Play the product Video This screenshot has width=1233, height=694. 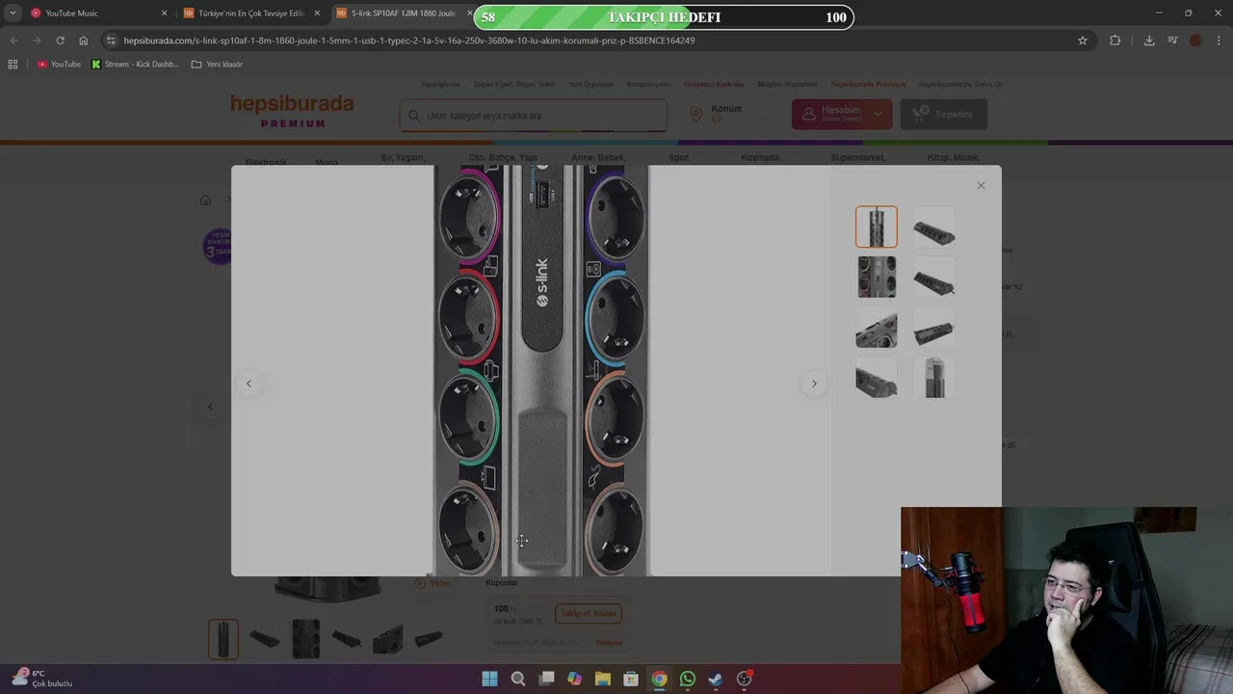click(433, 583)
